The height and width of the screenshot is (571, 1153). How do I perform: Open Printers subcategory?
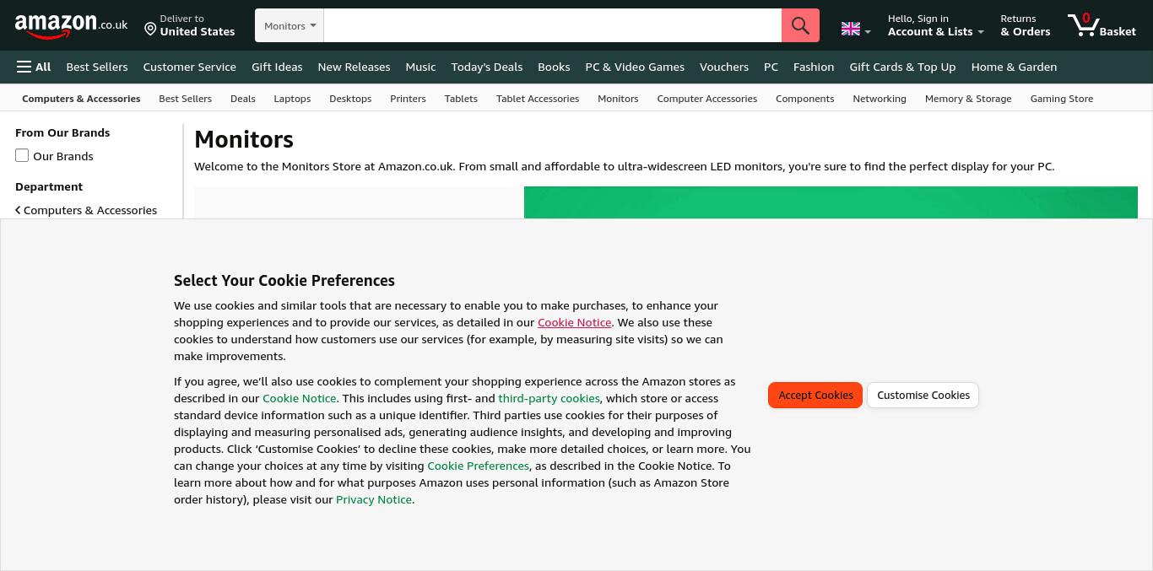408,99
